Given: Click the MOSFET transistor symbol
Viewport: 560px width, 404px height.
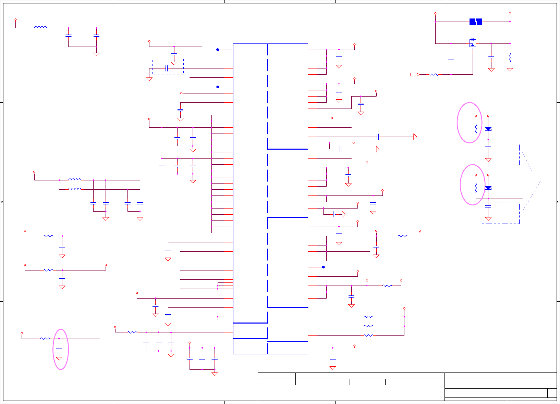Looking at the screenshot, I should (x=473, y=43).
